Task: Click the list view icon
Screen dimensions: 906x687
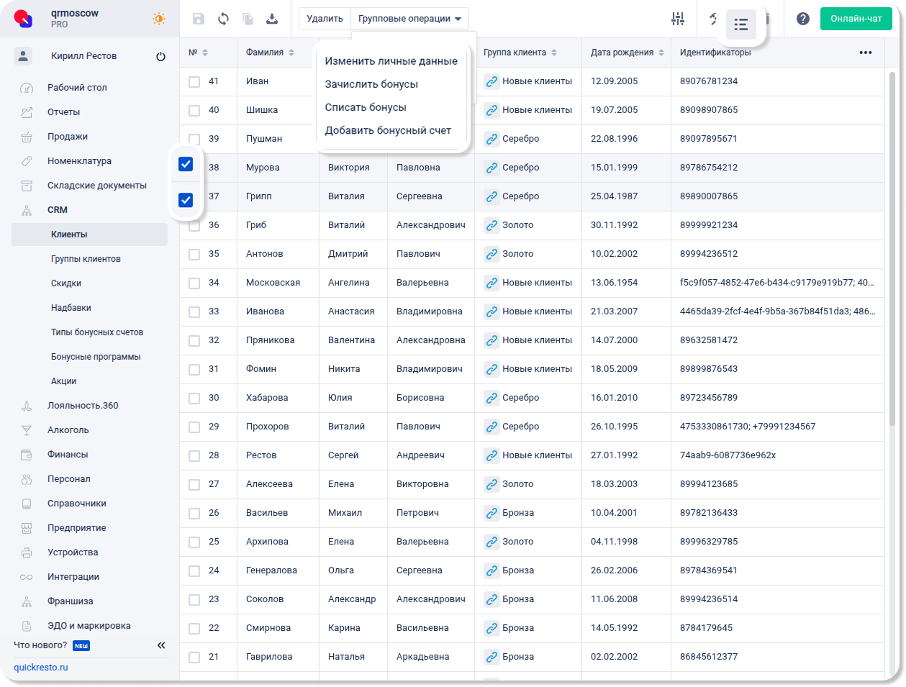Action: coord(740,24)
